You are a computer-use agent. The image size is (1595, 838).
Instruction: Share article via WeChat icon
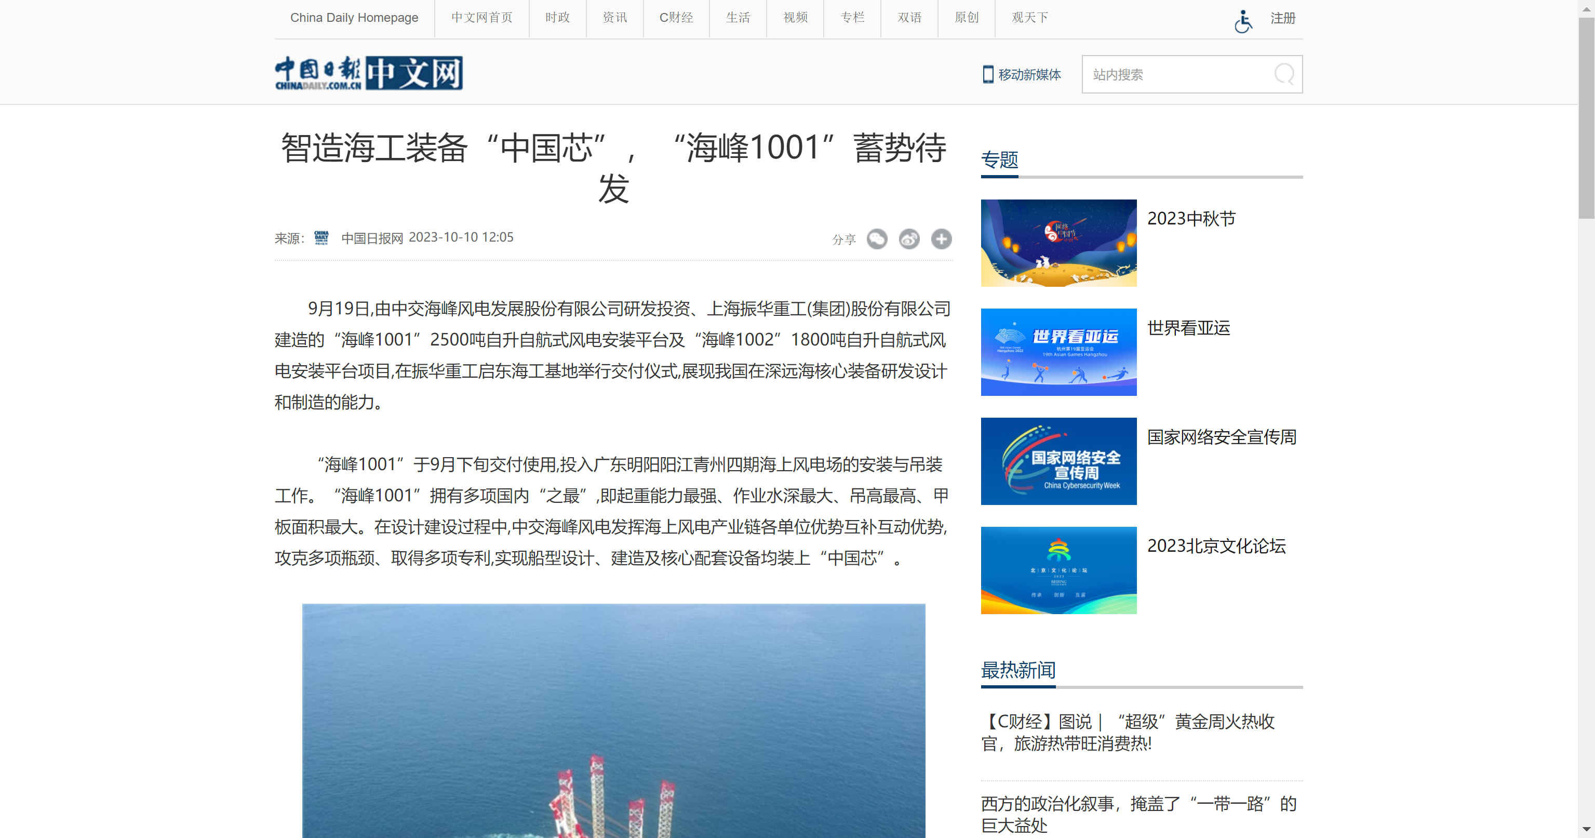[x=877, y=239]
